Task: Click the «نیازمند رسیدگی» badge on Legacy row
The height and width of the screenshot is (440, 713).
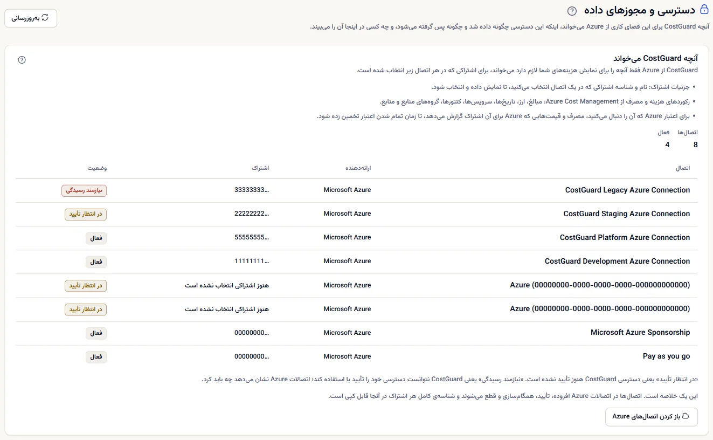Action: pyautogui.click(x=84, y=190)
